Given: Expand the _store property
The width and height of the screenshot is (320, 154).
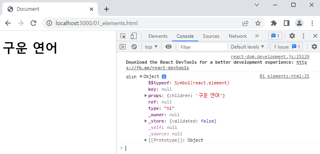Looking at the screenshot, I should pyautogui.click(x=146, y=121).
